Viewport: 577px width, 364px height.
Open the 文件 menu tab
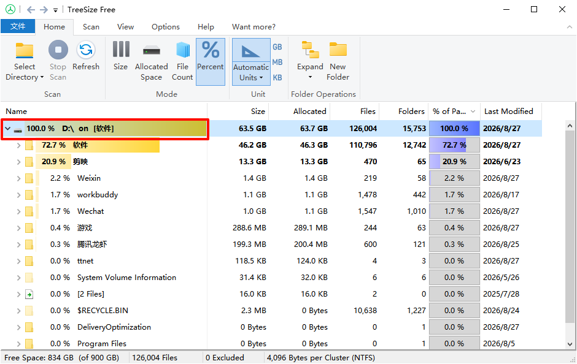pyautogui.click(x=18, y=26)
